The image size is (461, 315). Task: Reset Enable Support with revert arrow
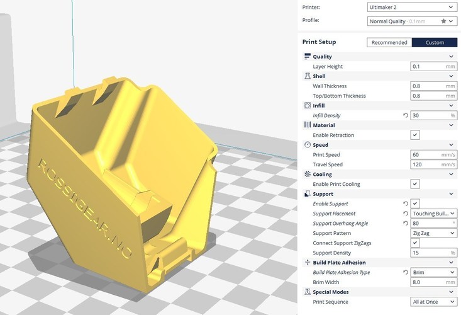click(x=406, y=203)
